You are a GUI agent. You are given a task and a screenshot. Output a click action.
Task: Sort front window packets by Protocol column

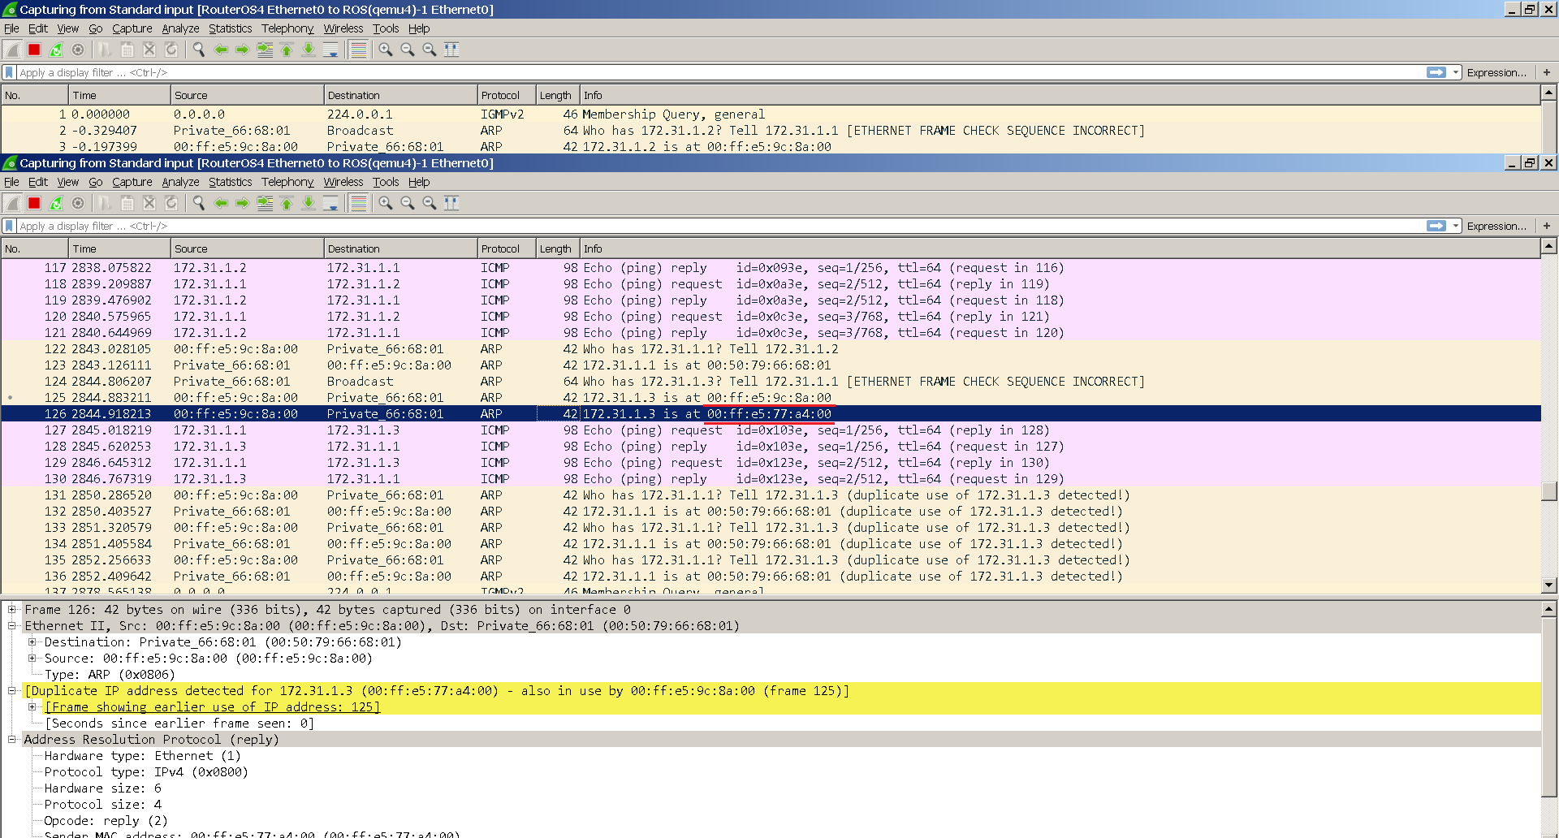click(x=507, y=248)
